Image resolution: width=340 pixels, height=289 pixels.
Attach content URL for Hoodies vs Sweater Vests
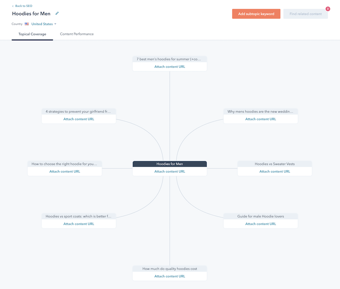[274, 171]
